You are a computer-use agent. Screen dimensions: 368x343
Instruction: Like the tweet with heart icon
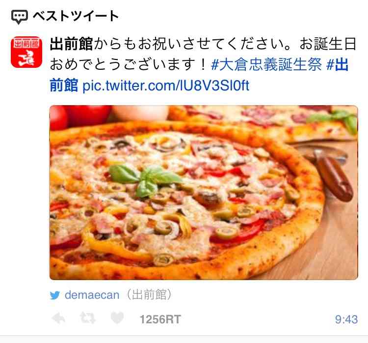point(117,318)
